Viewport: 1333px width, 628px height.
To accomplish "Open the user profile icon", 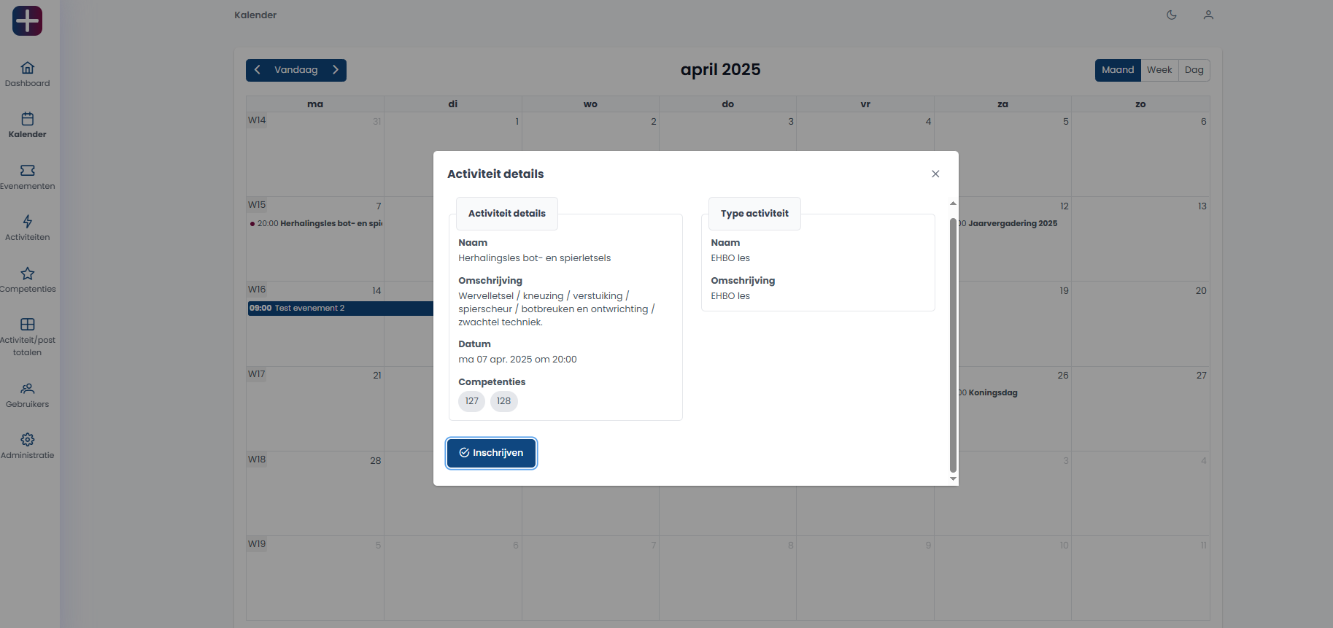I will [1208, 15].
